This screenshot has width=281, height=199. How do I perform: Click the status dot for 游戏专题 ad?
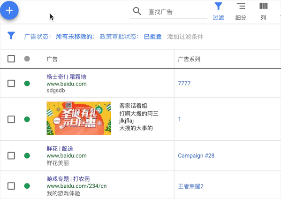27,186
